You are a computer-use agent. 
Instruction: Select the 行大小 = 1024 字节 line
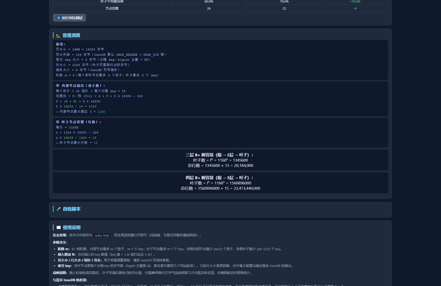coord(93,65)
